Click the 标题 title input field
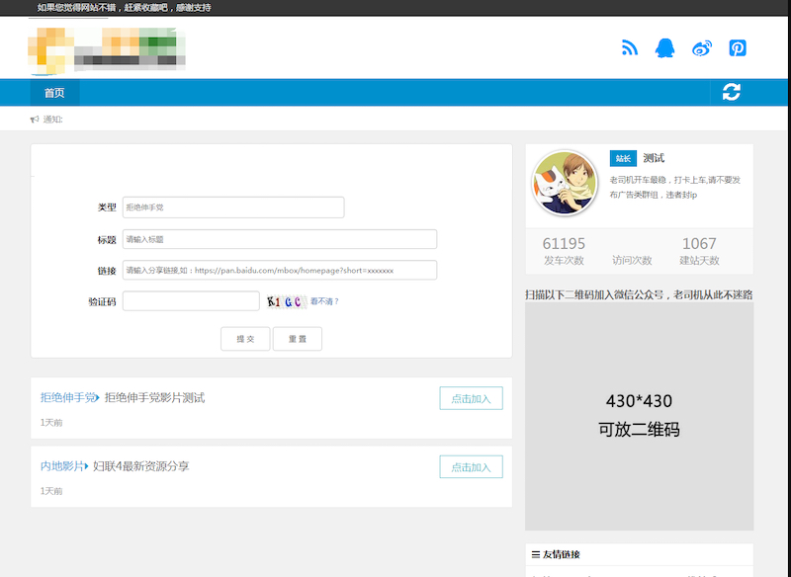This screenshot has width=791, height=577. pos(279,239)
